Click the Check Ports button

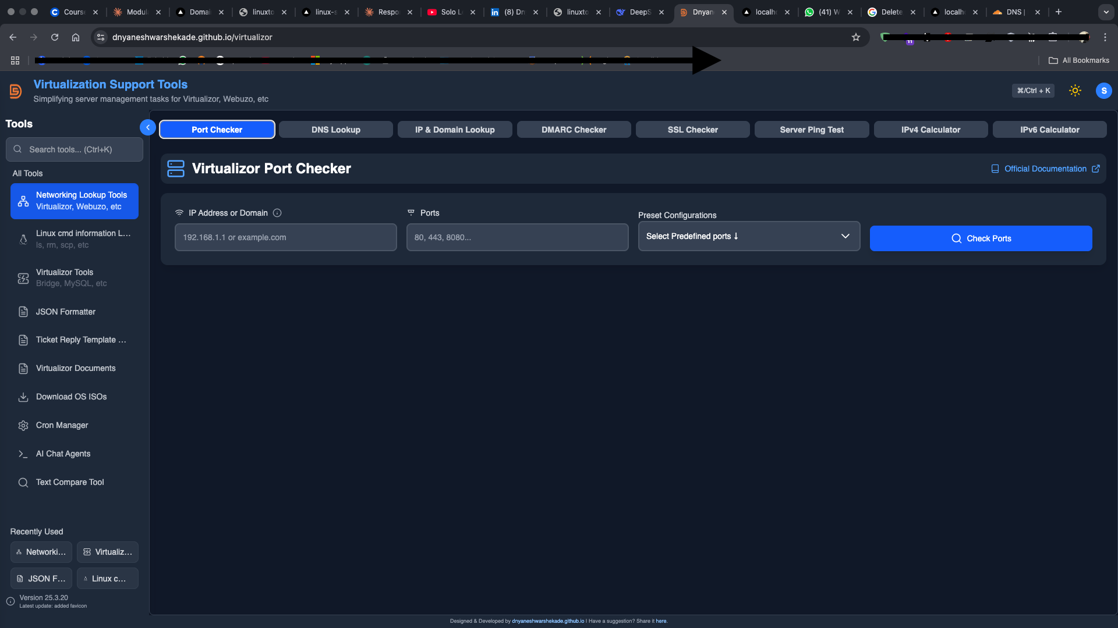981,238
